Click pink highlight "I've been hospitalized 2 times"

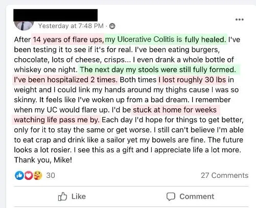click(x=65, y=80)
